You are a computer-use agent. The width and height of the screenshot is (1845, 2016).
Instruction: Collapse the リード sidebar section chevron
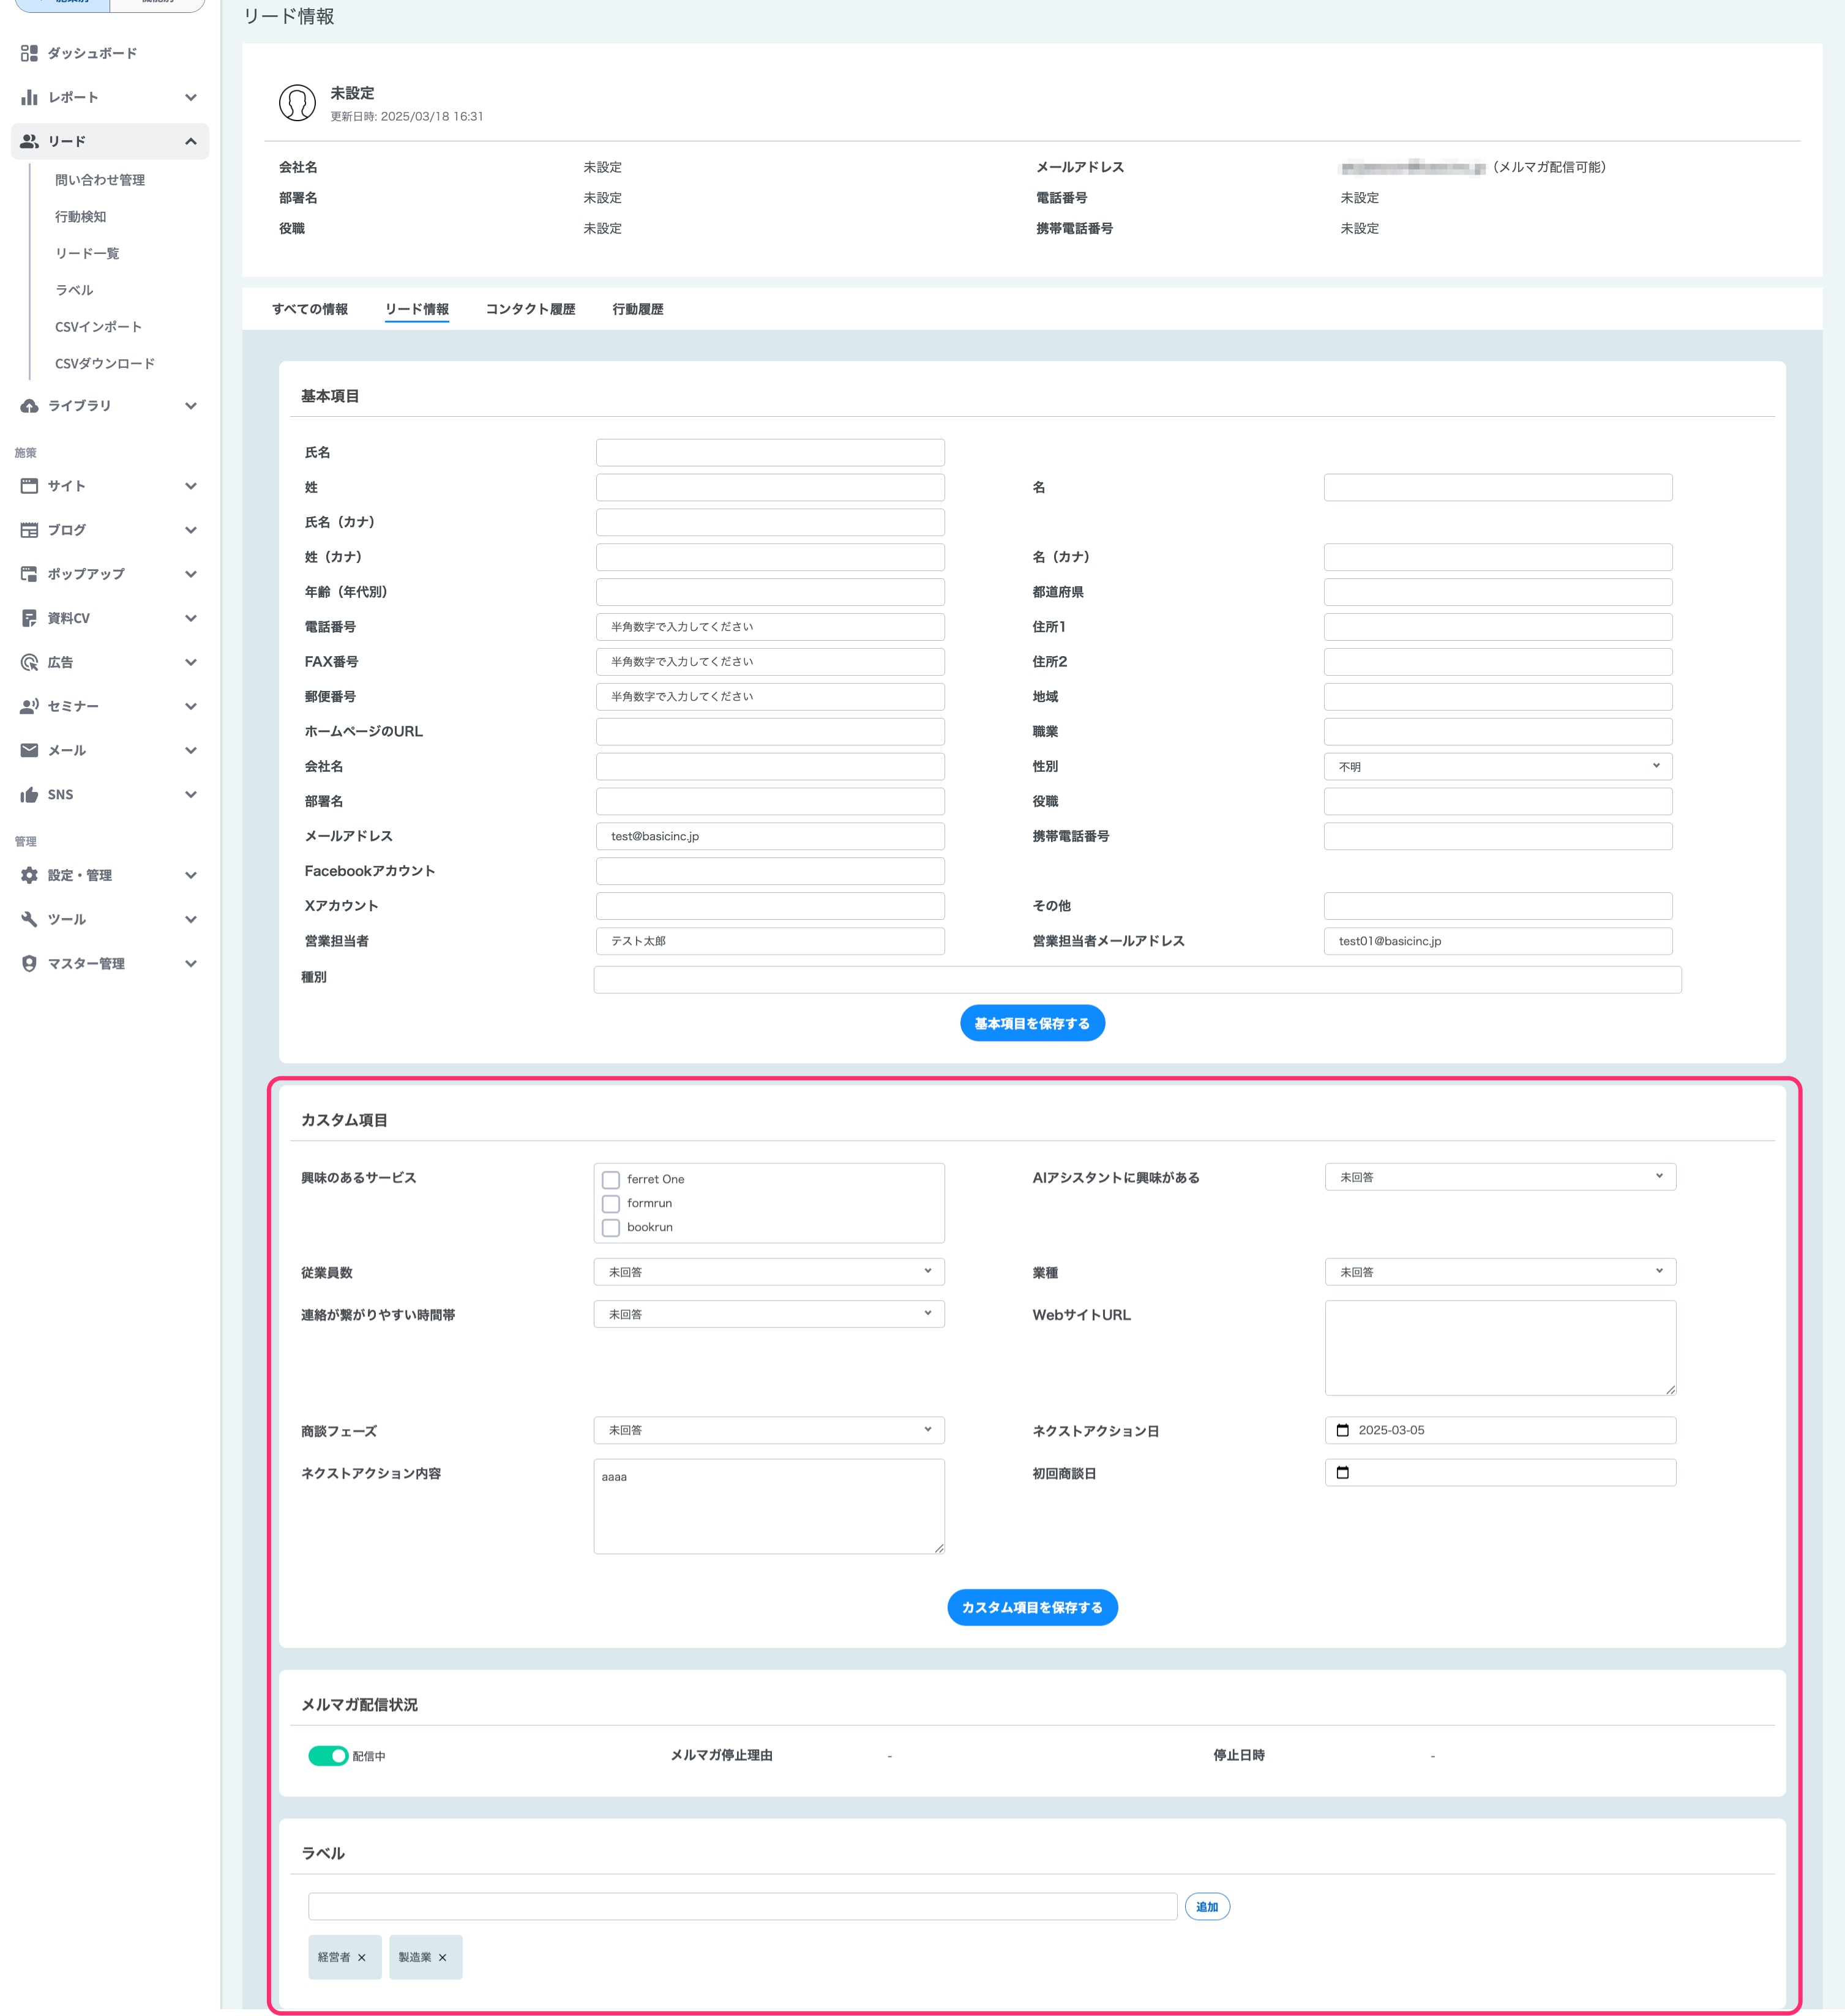[191, 141]
